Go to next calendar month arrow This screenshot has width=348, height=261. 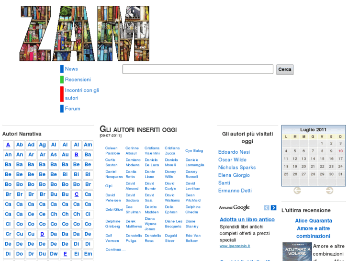(x=330, y=191)
